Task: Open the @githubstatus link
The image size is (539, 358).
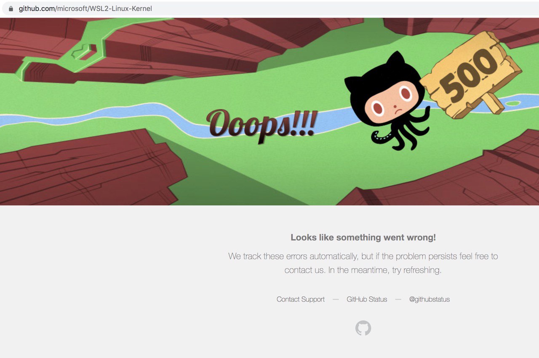Action: [430, 299]
